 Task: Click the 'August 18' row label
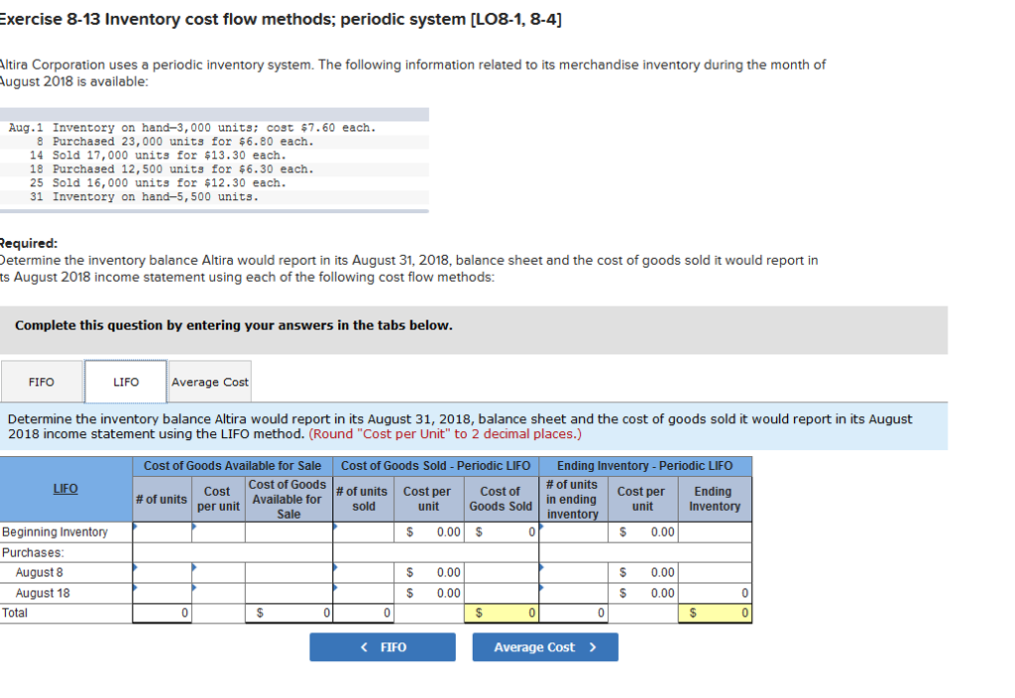click(x=43, y=593)
